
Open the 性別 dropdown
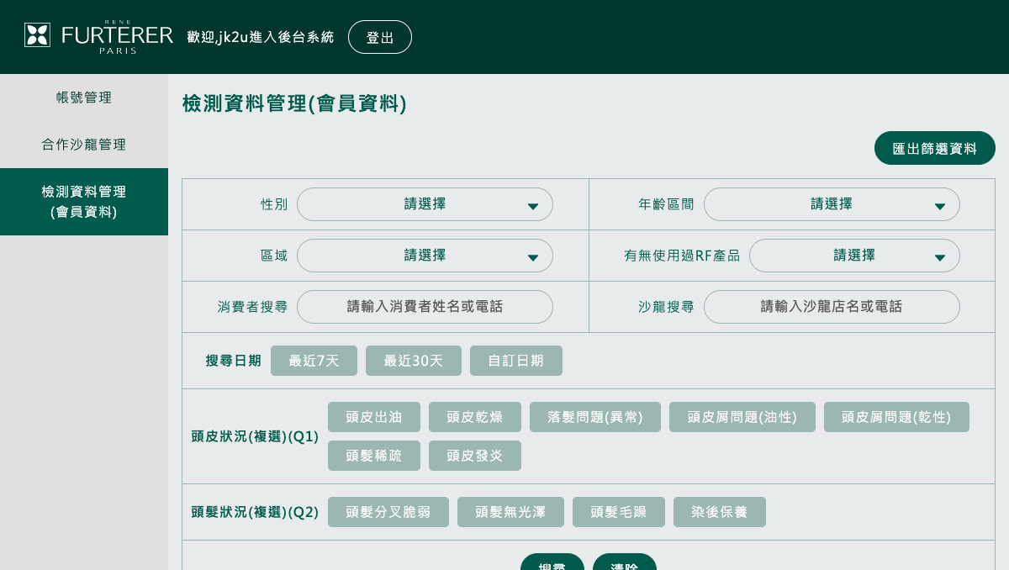pos(425,204)
